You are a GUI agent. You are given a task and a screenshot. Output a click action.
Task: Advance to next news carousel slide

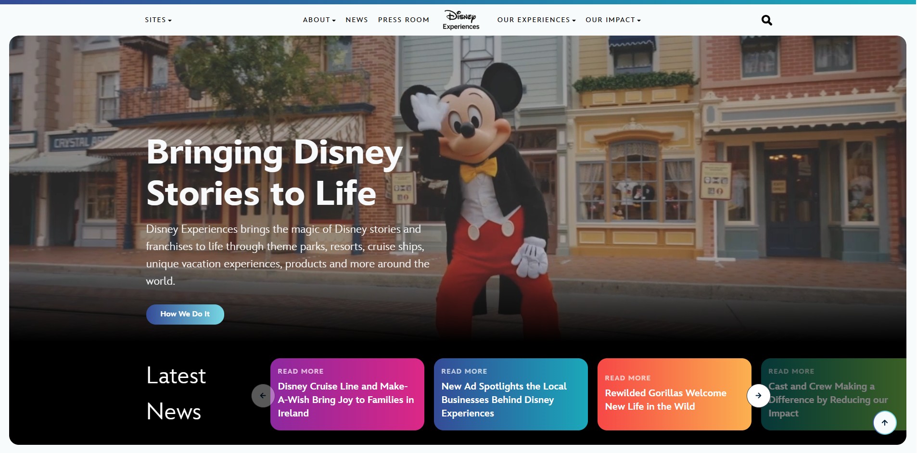(x=758, y=396)
